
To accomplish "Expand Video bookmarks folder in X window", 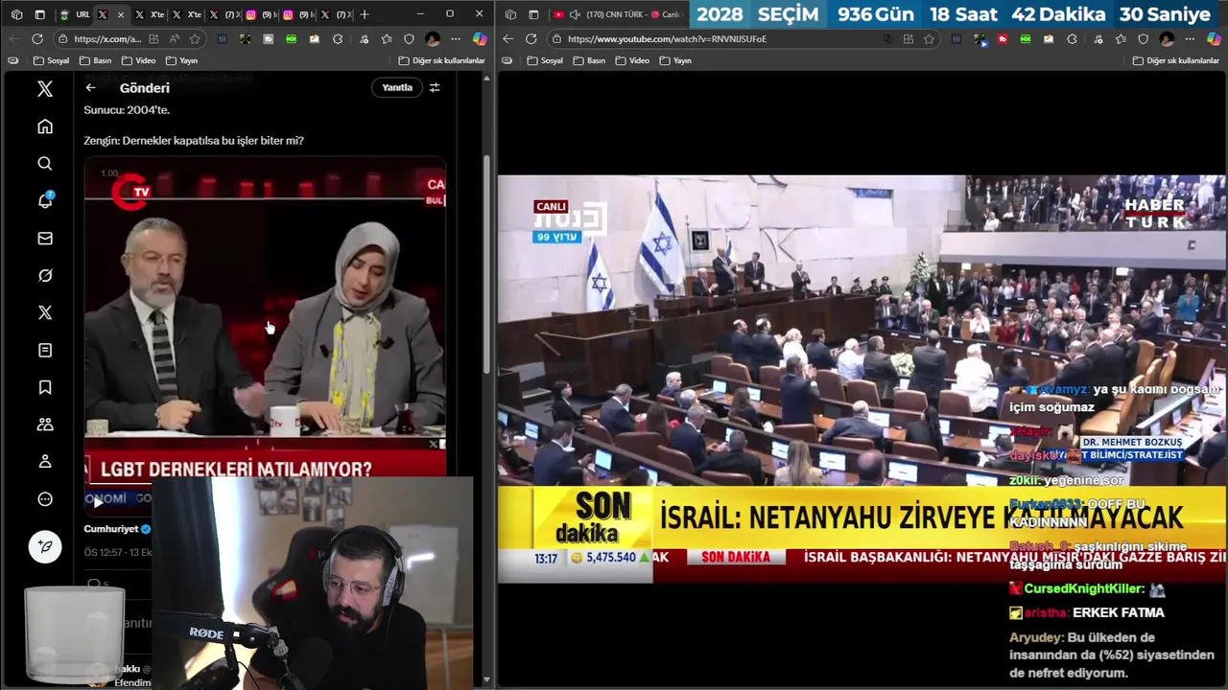I will (x=138, y=60).
